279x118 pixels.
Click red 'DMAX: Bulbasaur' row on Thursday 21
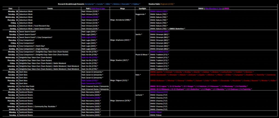[214, 81]
